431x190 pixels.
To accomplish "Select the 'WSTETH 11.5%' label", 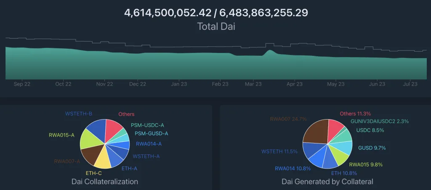I will (279, 151).
